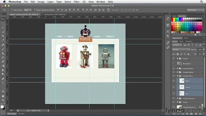Select the Eyedropper tool
The image size is (206, 116).
click(x=3, y=40)
